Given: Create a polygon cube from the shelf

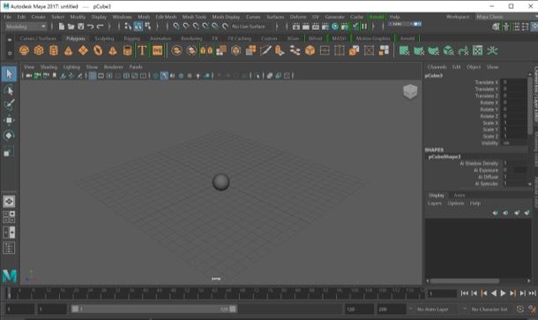Looking at the screenshot, I should pos(39,51).
